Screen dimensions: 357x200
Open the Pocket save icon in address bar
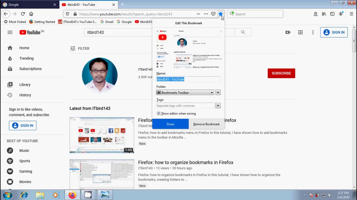coord(213,14)
